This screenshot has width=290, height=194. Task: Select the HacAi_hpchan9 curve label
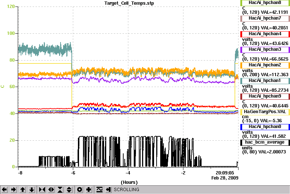coord(265,96)
